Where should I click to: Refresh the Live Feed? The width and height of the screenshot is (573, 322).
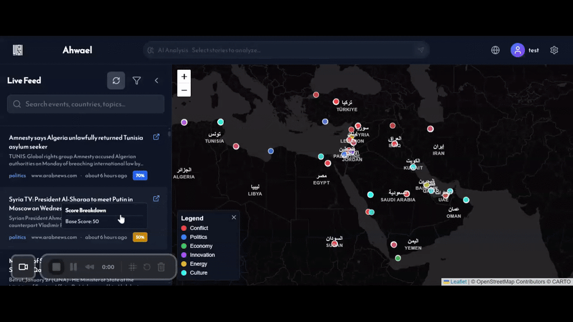116,80
